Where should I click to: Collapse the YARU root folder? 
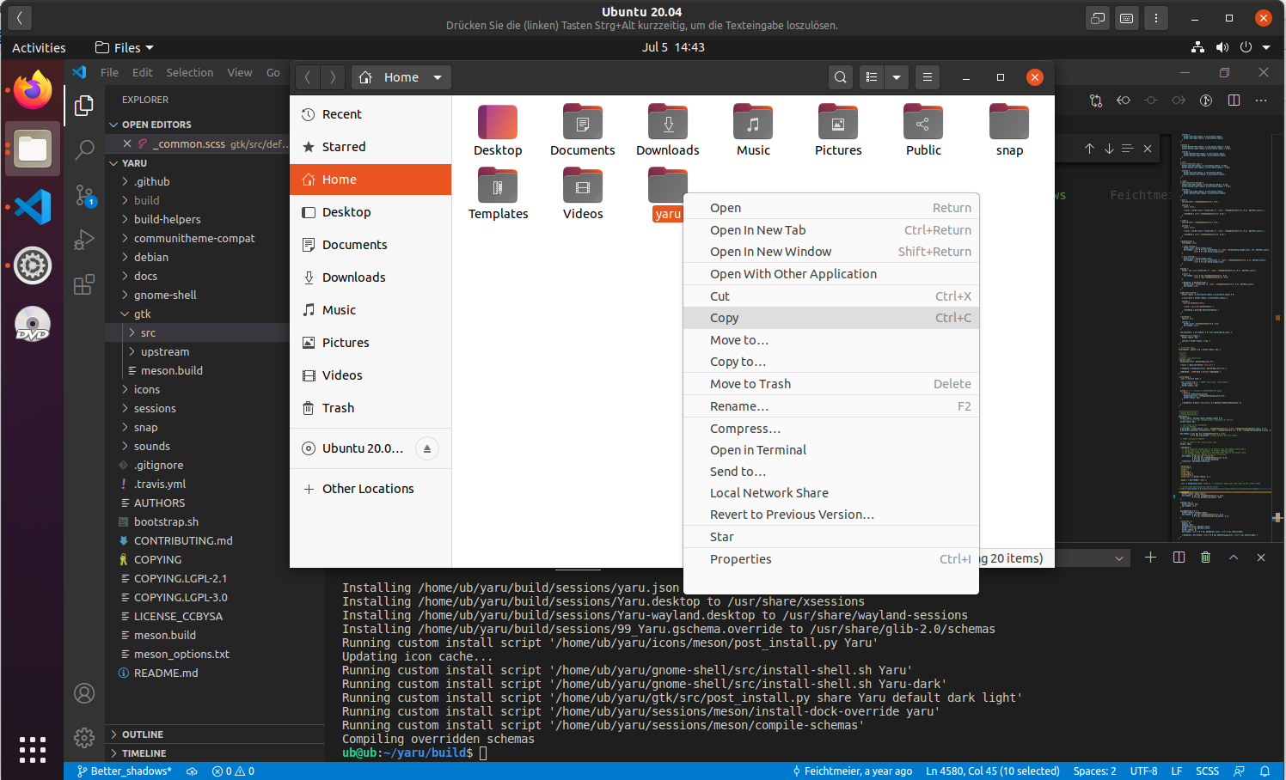click(x=113, y=163)
